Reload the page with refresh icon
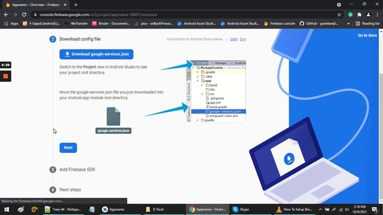 24,14
